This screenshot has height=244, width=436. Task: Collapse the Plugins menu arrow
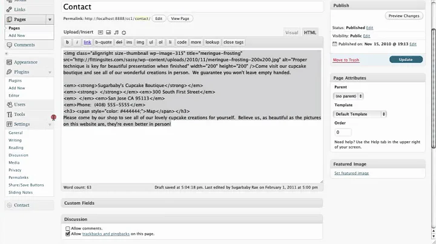pos(50,72)
